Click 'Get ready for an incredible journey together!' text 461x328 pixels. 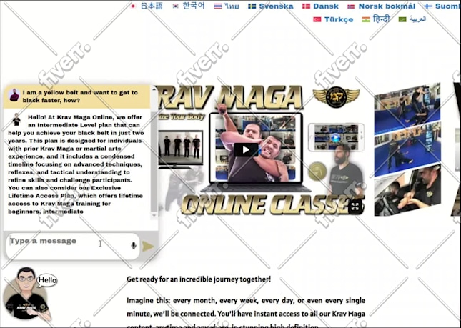tap(199, 279)
